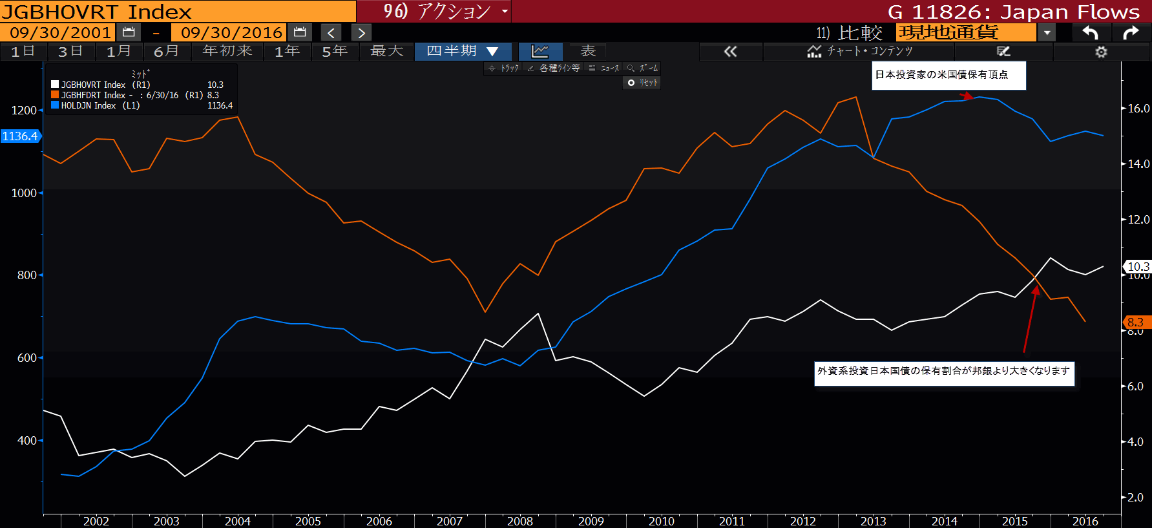The height and width of the screenshot is (528, 1152).
Task: Collapse panel with double left chevron
Action: pos(731,52)
